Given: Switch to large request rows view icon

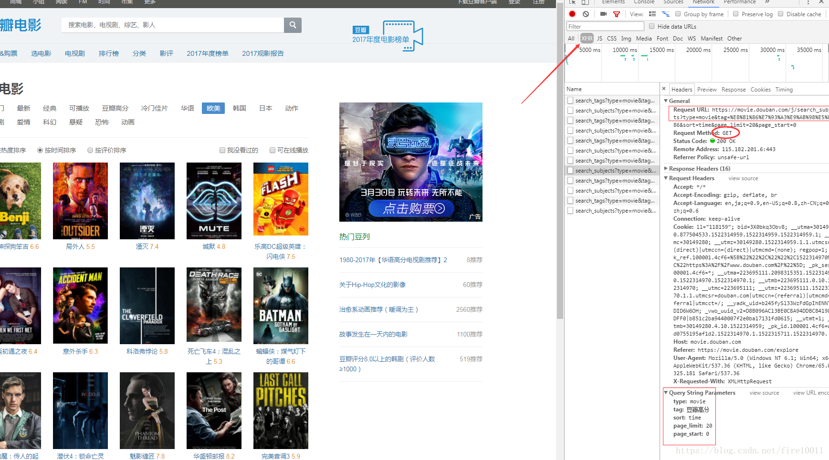Looking at the screenshot, I should tap(652, 14).
